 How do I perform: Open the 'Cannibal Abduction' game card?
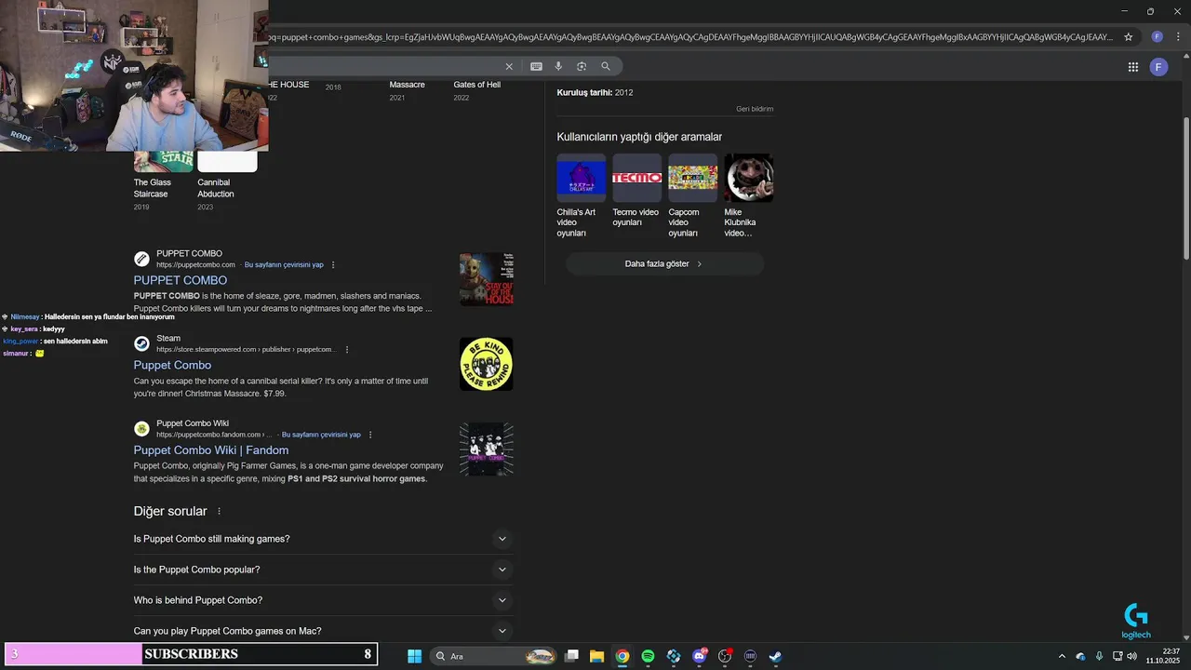point(227,181)
